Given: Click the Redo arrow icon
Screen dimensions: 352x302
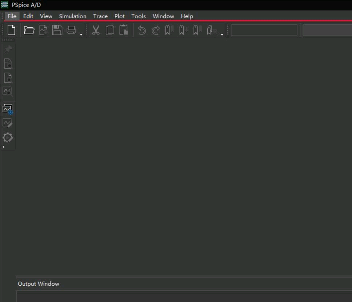Looking at the screenshot, I should (156, 30).
